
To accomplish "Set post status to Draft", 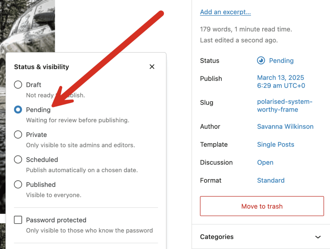I will point(18,85).
